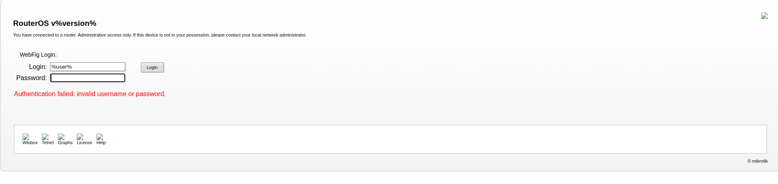The height and width of the screenshot is (184, 778).
Task: Click the "Login:" field label
Action: coord(38,67)
